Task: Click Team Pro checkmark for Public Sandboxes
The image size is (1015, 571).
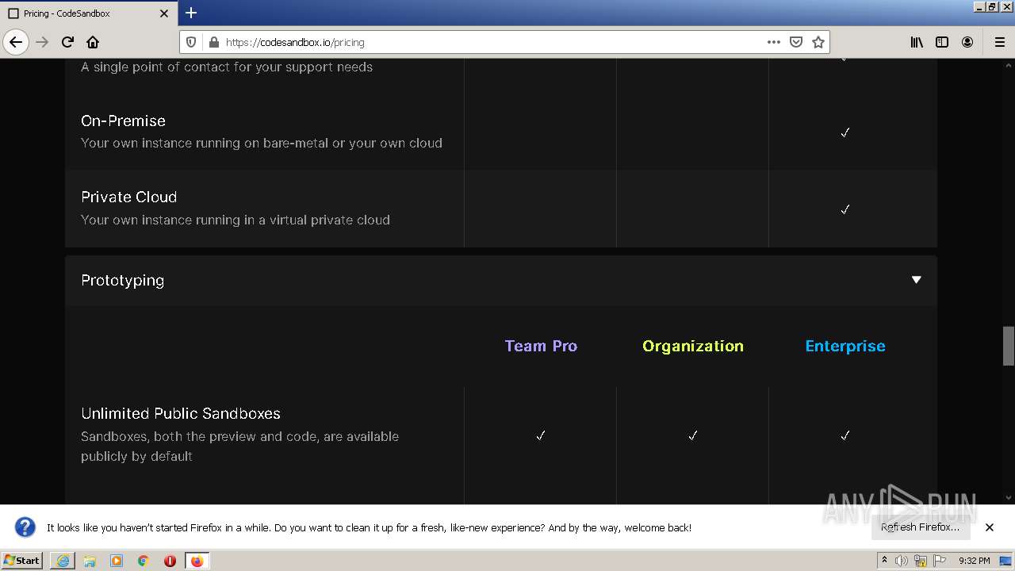Action: tap(540, 435)
